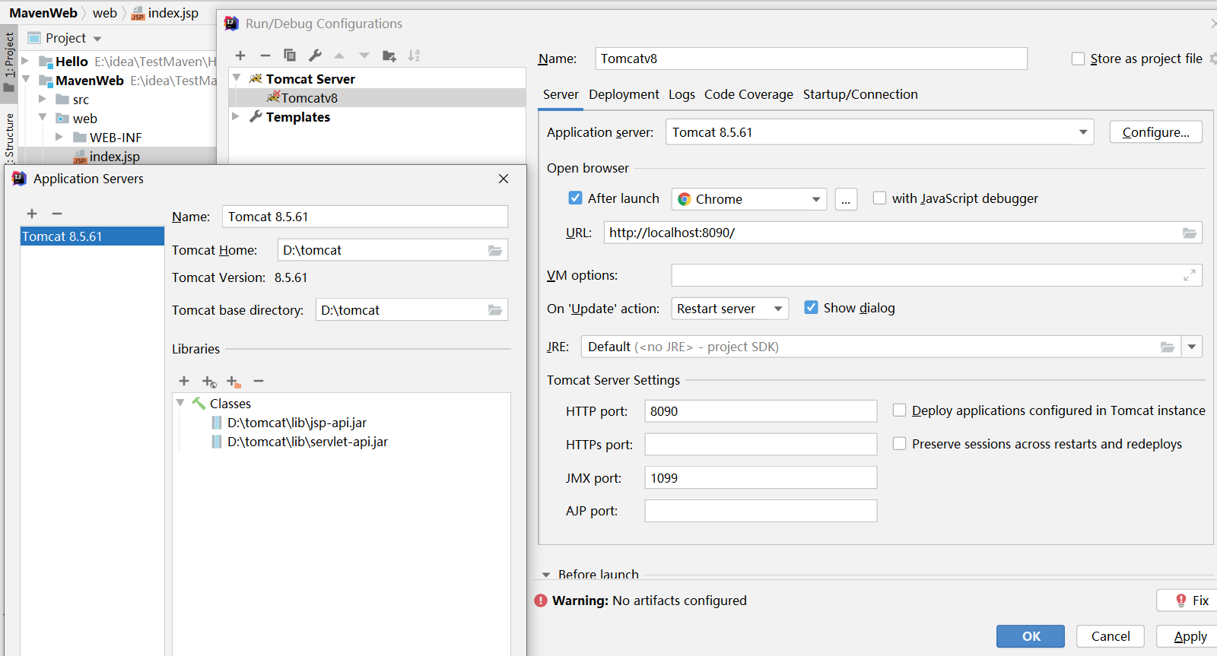Add application server with plus icon
The image size is (1217, 656).
[x=32, y=214]
